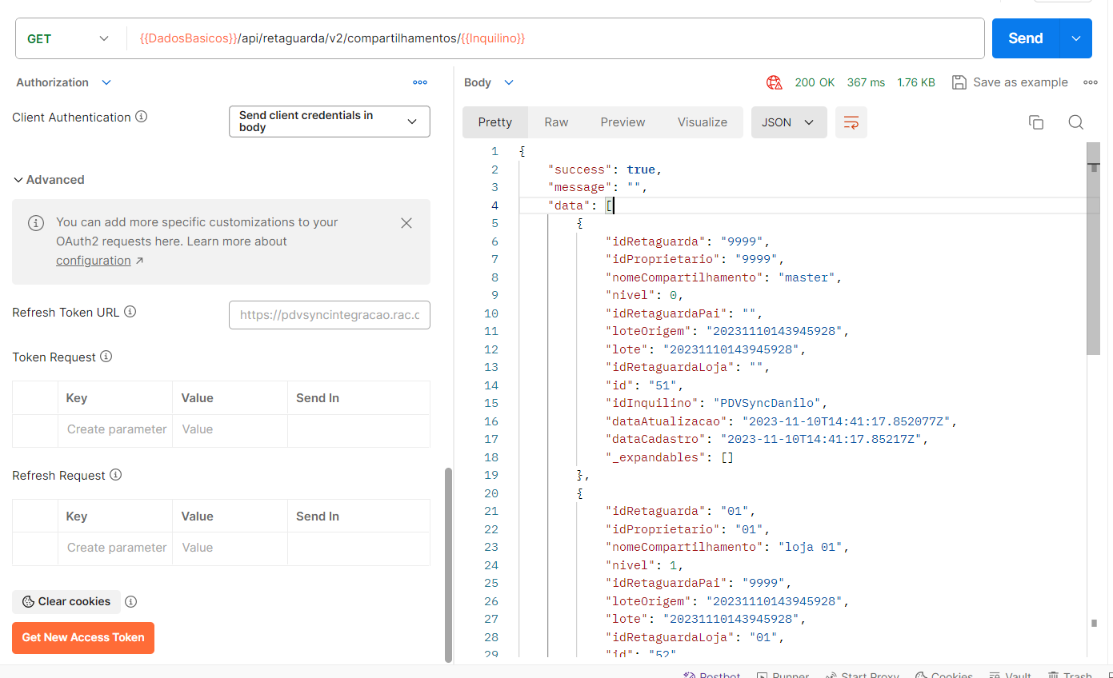Click the response body vertical scrollbar
This screenshot has height=678, width=1113.
click(x=1093, y=256)
